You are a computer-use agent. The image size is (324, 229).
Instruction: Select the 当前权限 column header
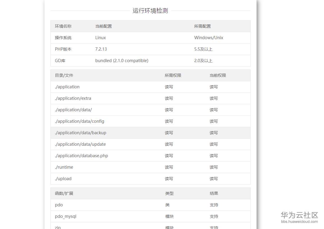click(x=218, y=75)
